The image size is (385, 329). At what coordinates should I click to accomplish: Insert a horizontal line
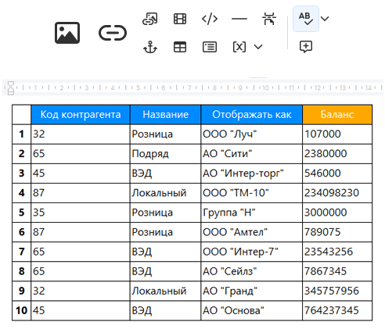point(239,19)
